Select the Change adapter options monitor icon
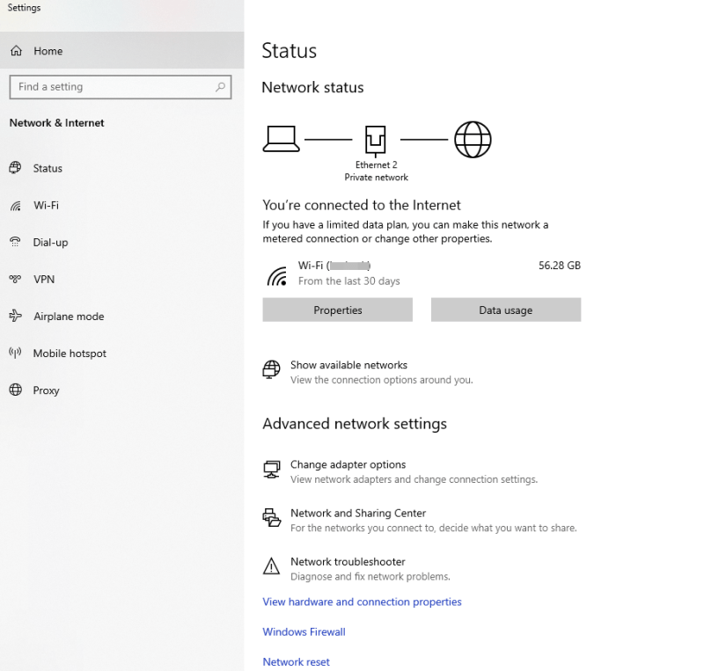704x671 pixels. tap(271, 470)
